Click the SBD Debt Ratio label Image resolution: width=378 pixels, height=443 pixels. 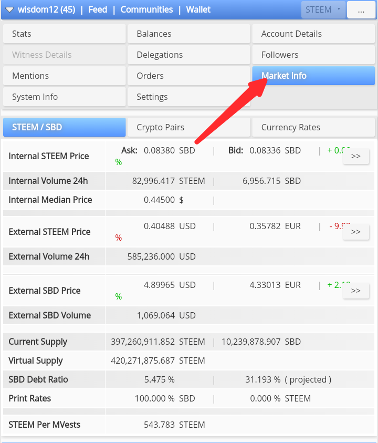(38, 379)
